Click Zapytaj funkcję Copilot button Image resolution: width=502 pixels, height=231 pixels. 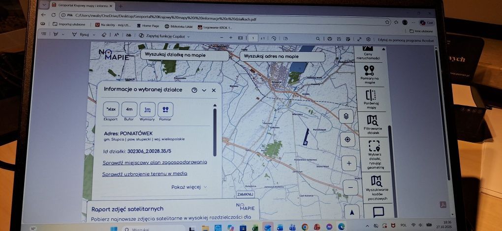coord(162,36)
